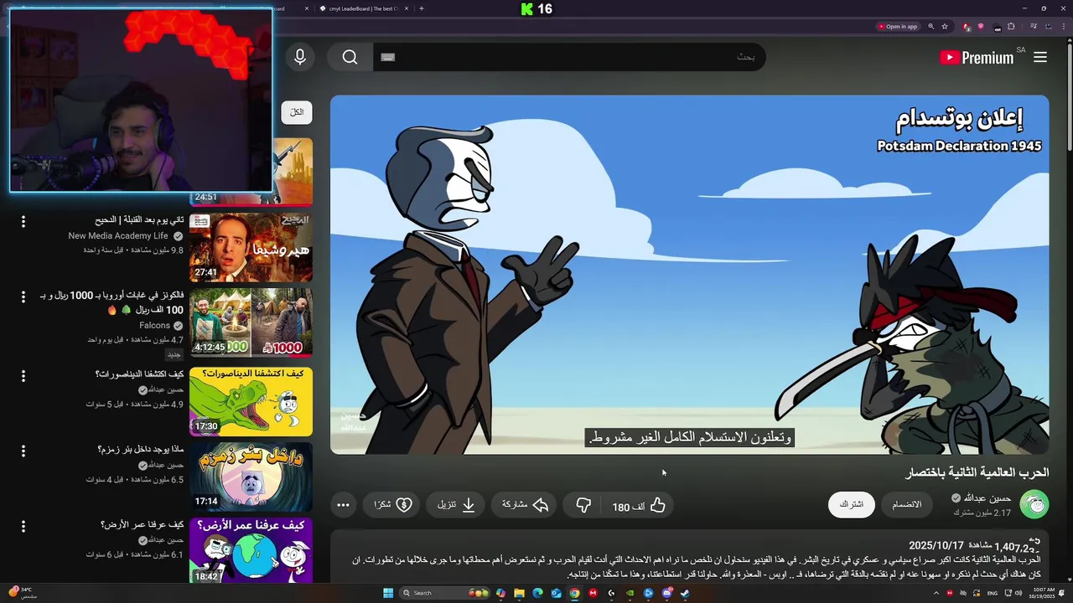The image size is (1073, 603).
Task: Join the channel via الانضمام button
Action: coord(906,504)
